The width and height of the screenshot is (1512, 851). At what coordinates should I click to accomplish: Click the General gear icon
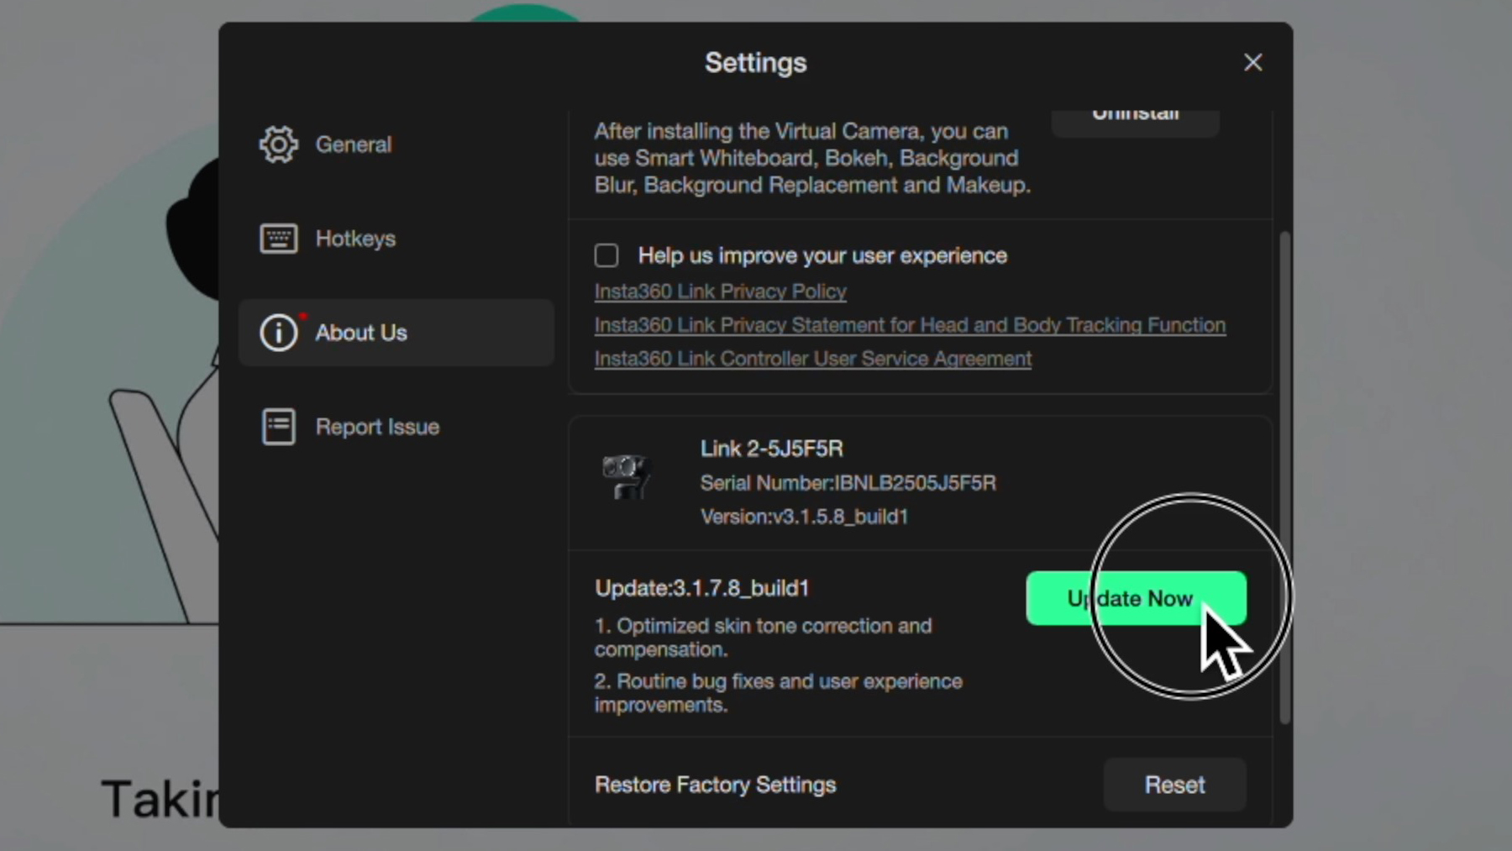[x=278, y=144]
